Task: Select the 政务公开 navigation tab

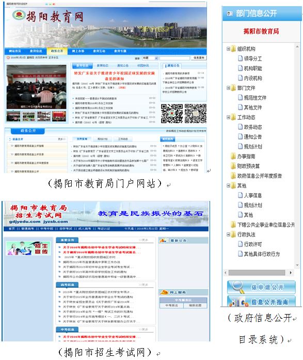Action: [57, 51]
